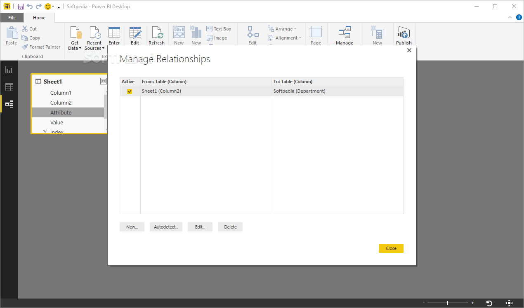Open Data view from left sidebar
Viewport: 524px width, 308px height.
tap(9, 87)
